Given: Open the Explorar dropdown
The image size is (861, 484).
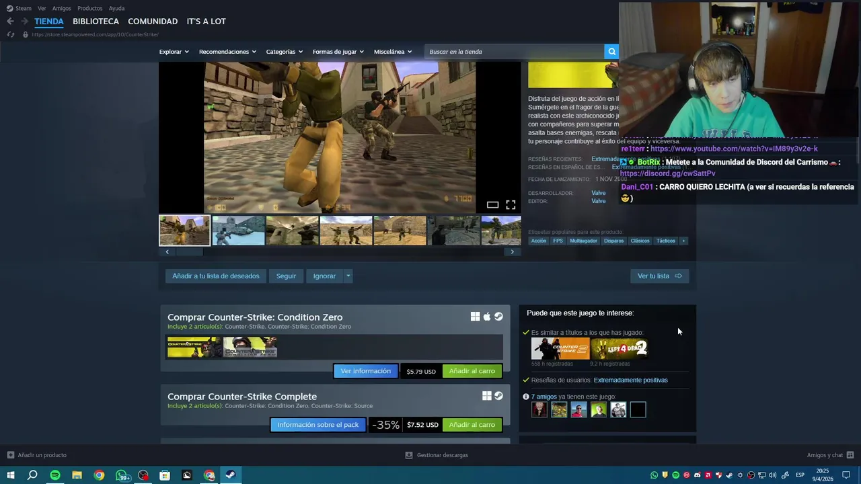Looking at the screenshot, I should point(174,52).
